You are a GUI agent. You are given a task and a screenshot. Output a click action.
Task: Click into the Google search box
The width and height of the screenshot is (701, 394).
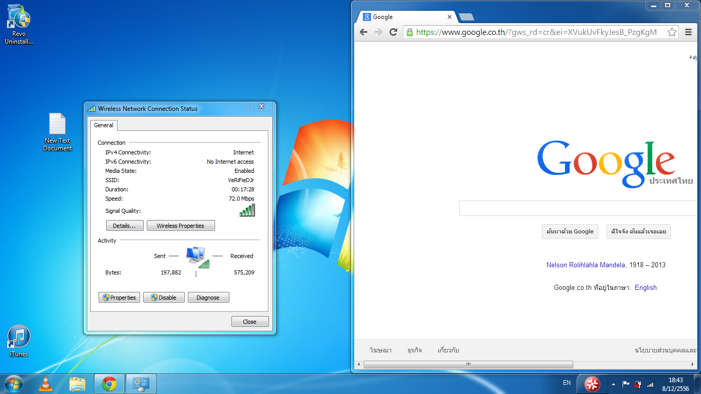click(x=578, y=208)
